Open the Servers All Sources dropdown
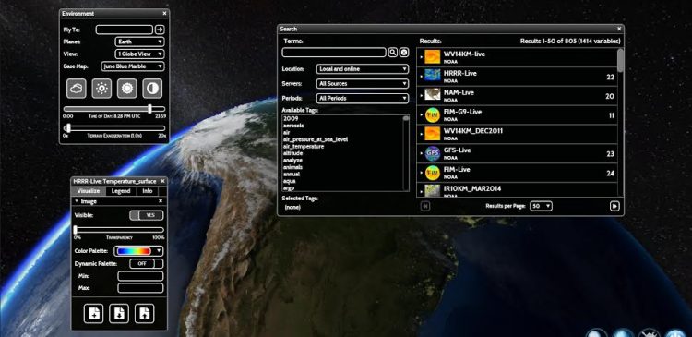The height and width of the screenshot is (337, 692). click(363, 83)
